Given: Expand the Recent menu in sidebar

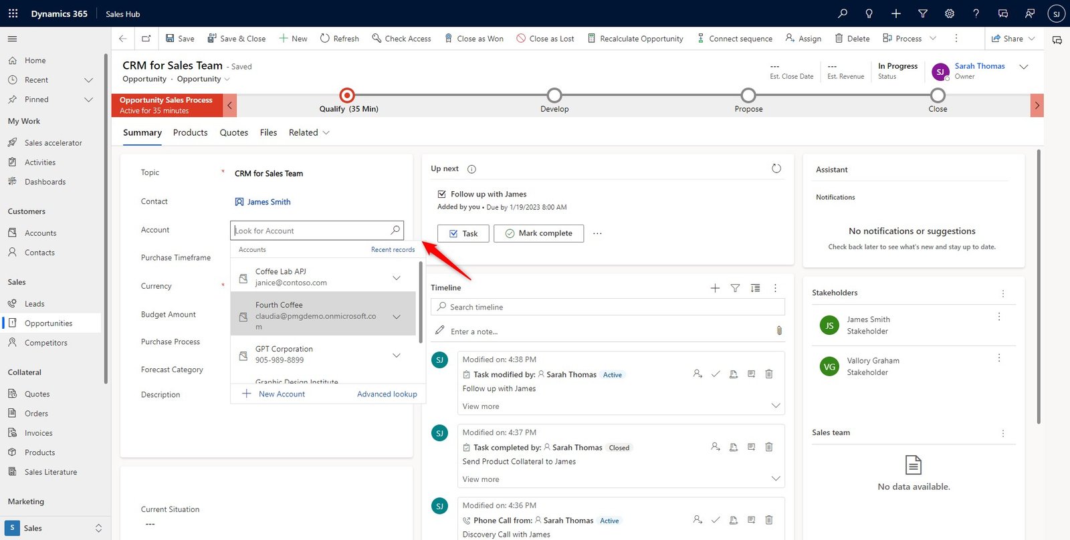Looking at the screenshot, I should point(88,80).
